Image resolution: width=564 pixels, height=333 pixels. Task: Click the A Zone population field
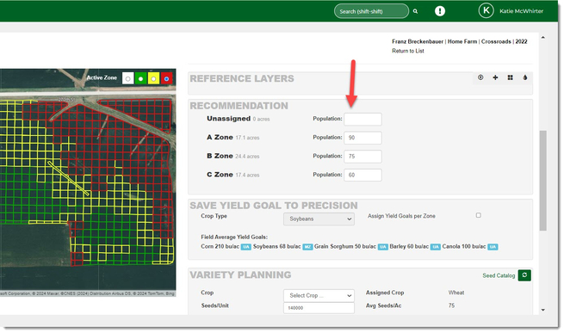tap(363, 138)
